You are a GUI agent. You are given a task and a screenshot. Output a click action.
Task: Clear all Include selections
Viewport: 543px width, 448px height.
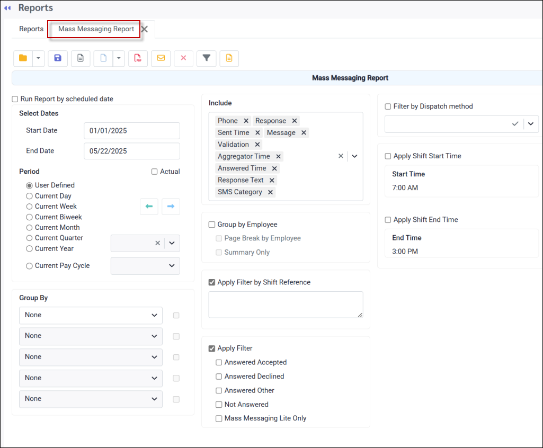(x=341, y=156)
